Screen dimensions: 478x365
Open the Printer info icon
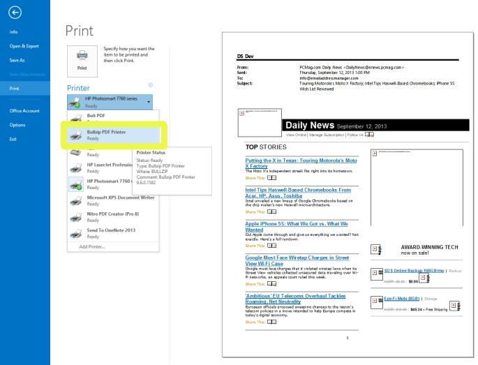tap(150, 85)
